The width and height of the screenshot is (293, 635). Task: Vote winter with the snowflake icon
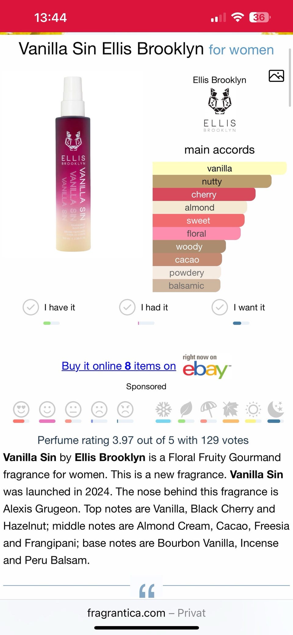[x=164, y=409]
